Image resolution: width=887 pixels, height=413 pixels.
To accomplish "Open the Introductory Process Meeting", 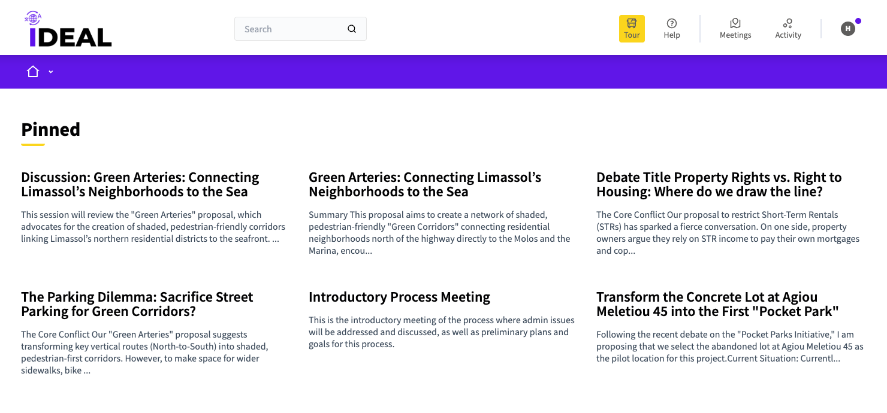I will 399,296.
